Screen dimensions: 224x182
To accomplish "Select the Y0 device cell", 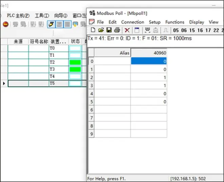I will (59, 48).
